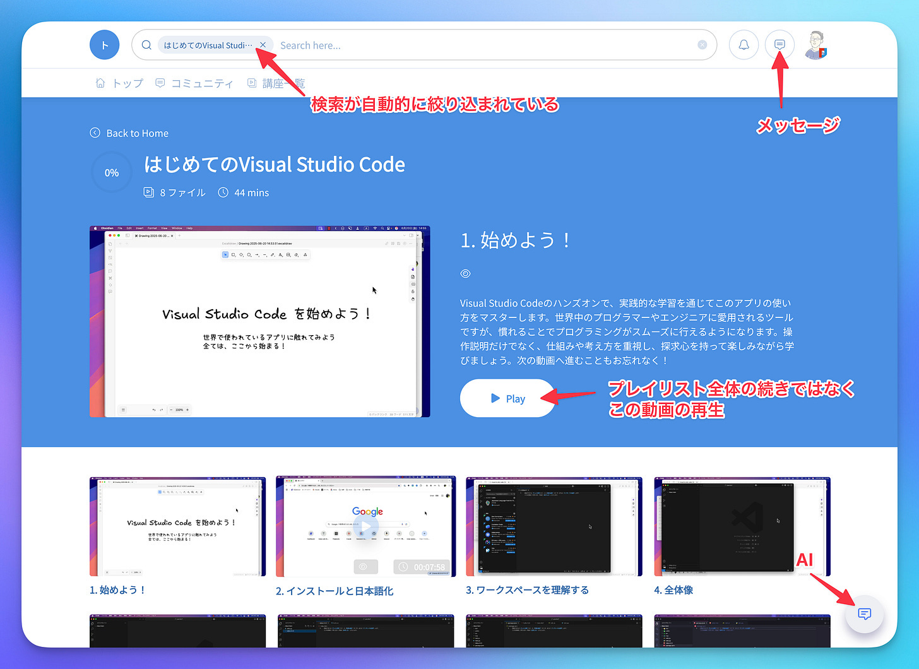Open the コミュニティ tab
Viewport: 919px width, 669px height.
194,83
